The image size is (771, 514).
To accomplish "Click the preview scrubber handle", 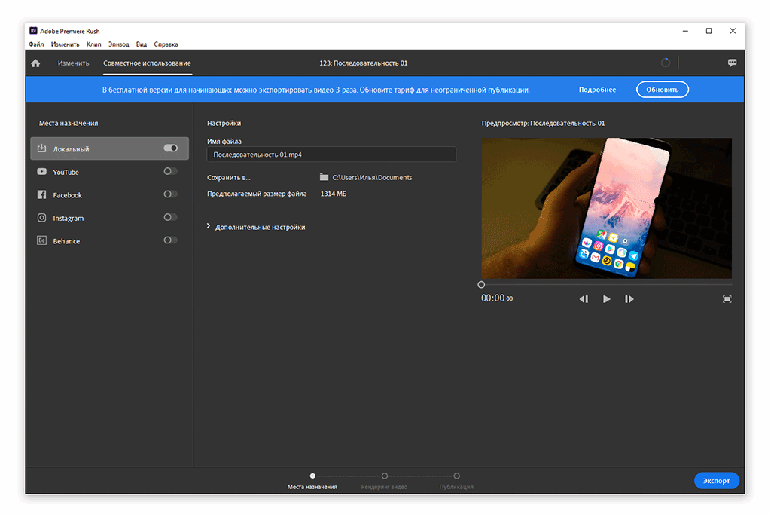I will 481,285.
